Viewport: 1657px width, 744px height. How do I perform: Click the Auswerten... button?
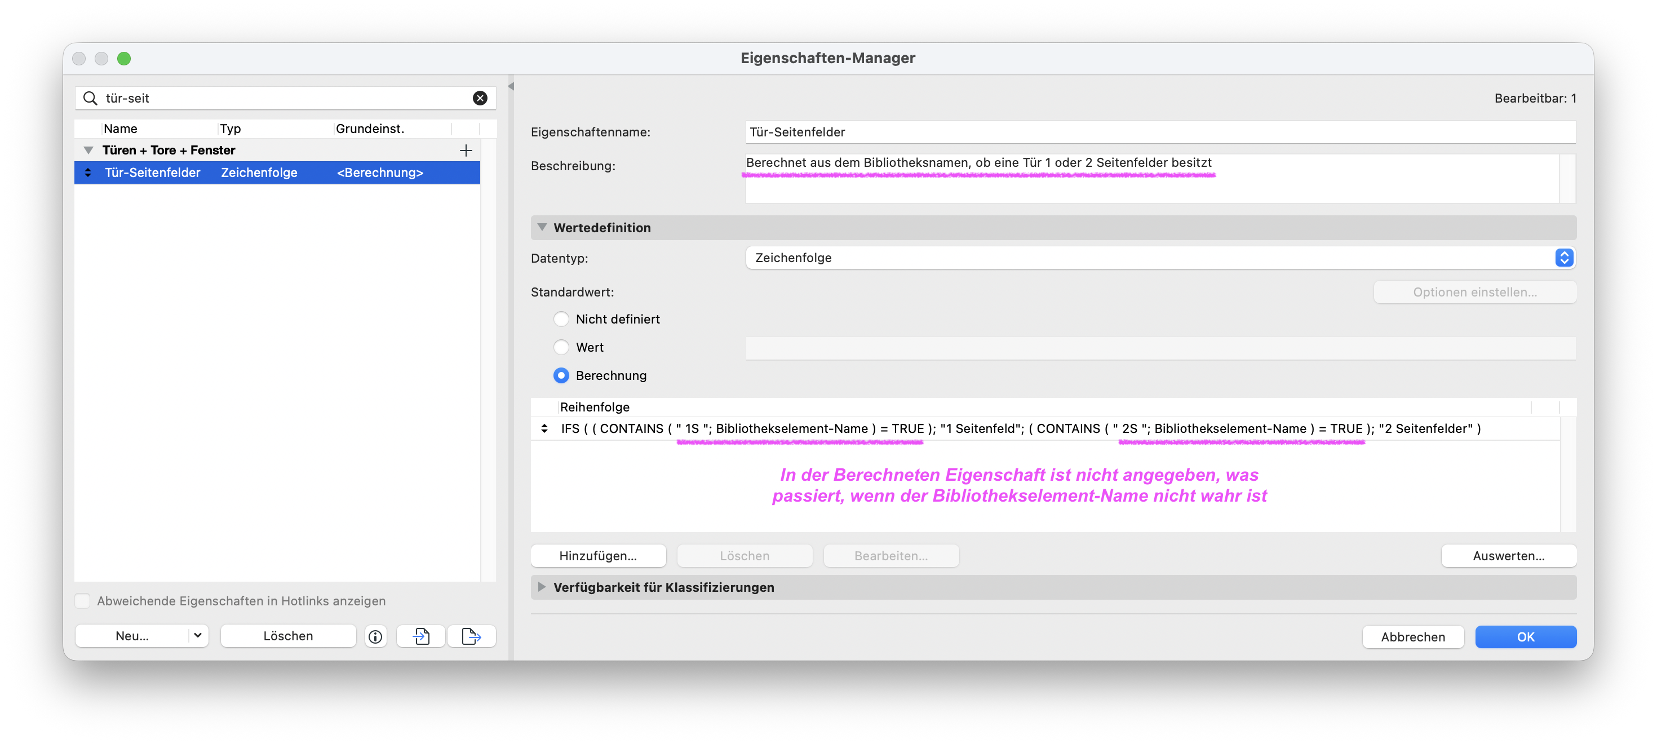[x=1508, y=556]
